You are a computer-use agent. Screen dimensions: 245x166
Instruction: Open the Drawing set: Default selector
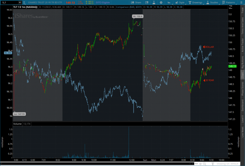pos(227,164)
